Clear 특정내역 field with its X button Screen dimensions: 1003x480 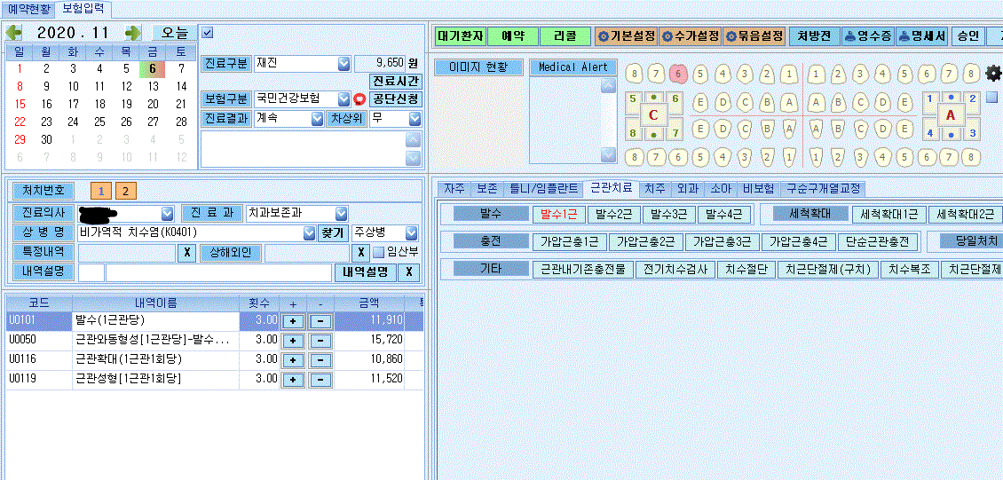coord(186,253)
